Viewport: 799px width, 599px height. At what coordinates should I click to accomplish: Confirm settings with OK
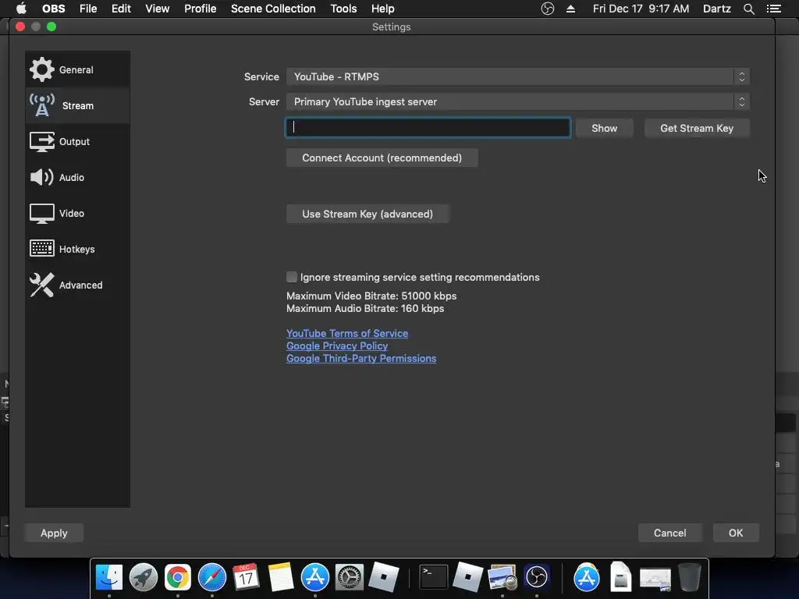[735, 533]
